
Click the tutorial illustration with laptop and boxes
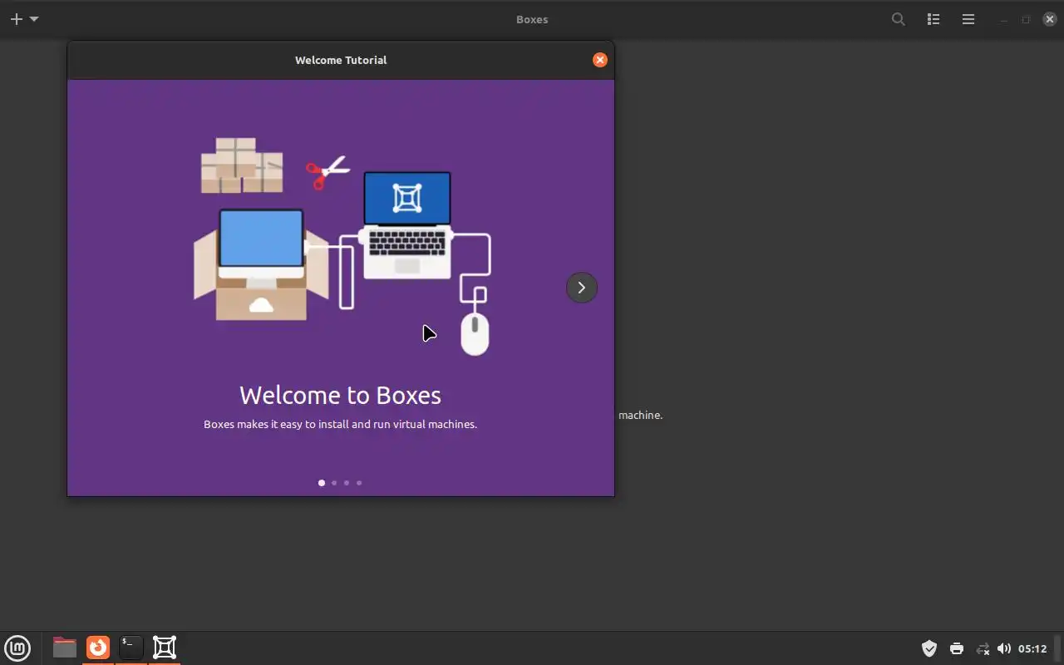click(342, 246)
